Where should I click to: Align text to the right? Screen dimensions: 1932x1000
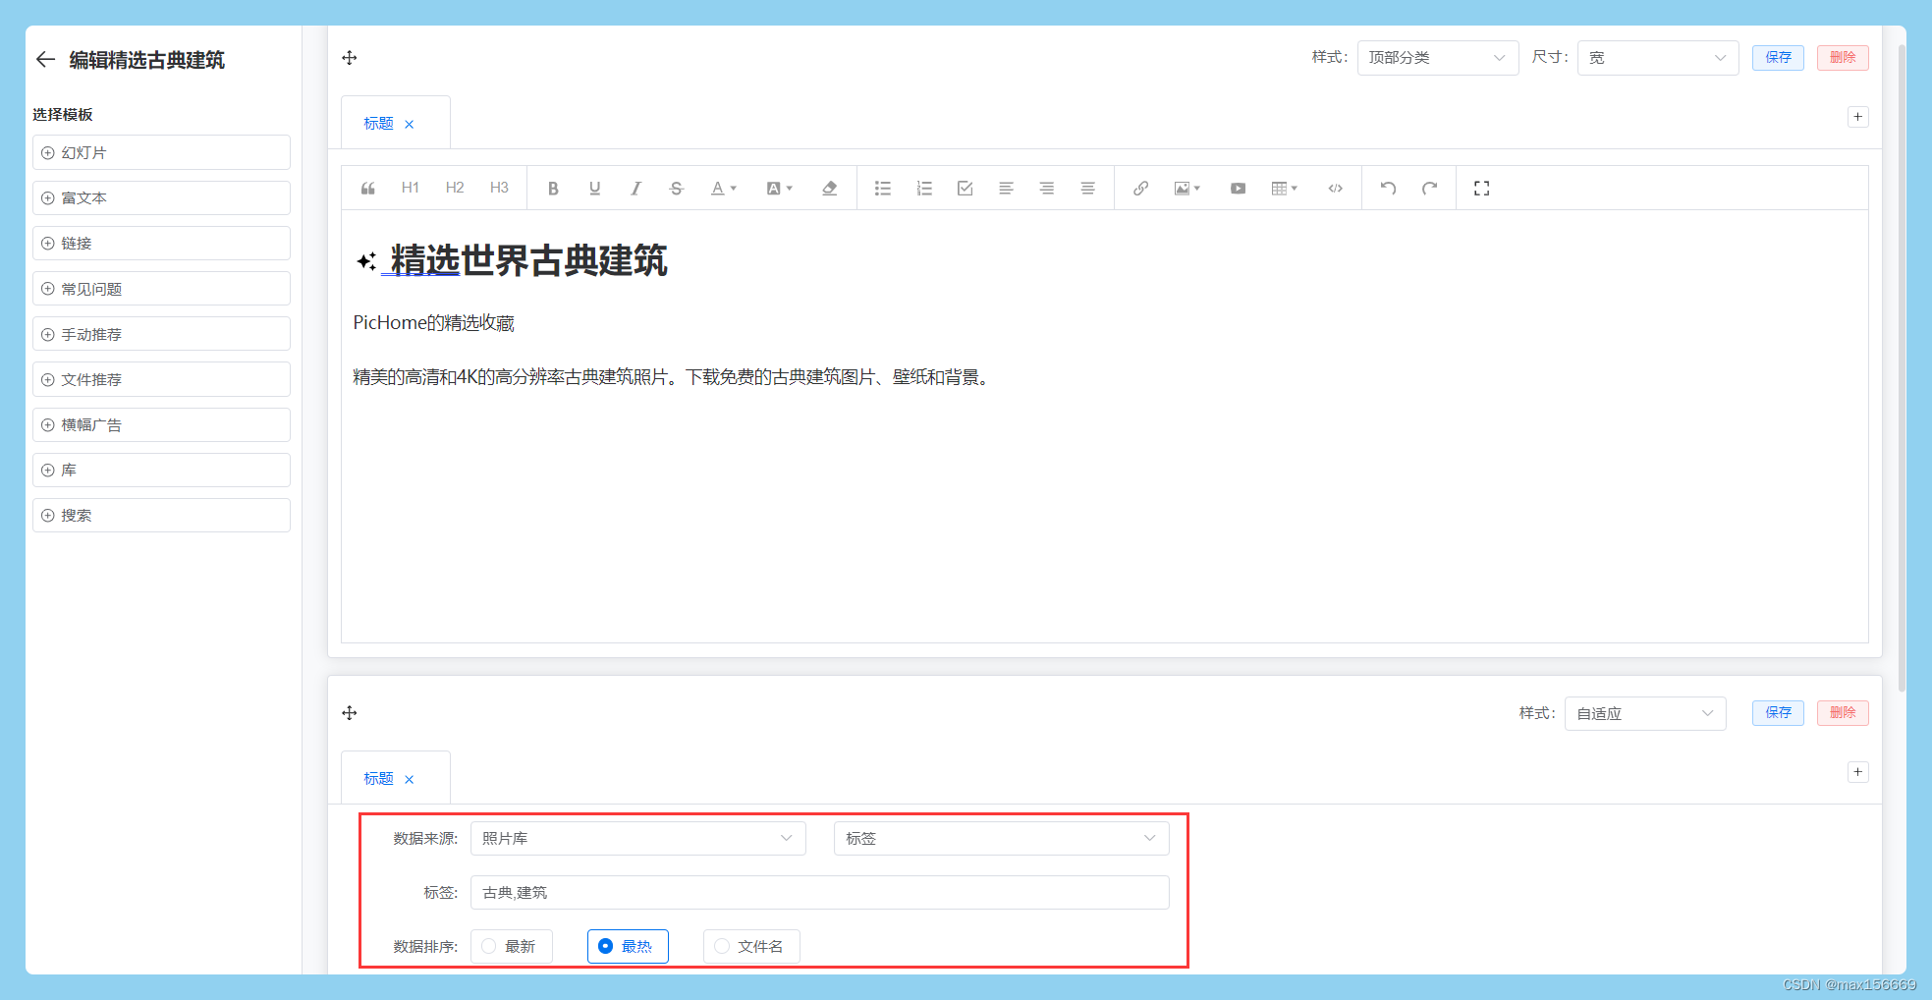pos(1047,189)
